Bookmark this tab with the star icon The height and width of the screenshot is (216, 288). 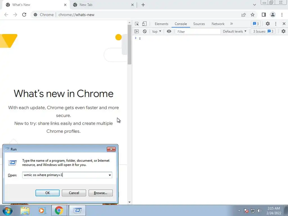(x=253, y=15)
